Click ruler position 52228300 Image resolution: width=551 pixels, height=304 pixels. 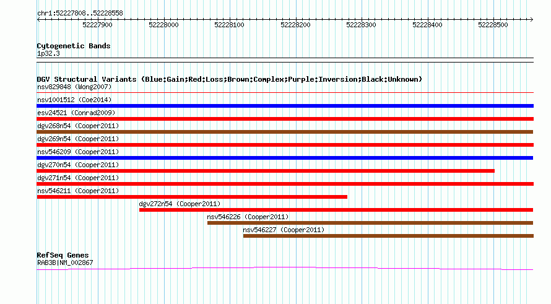pos(361,25)
